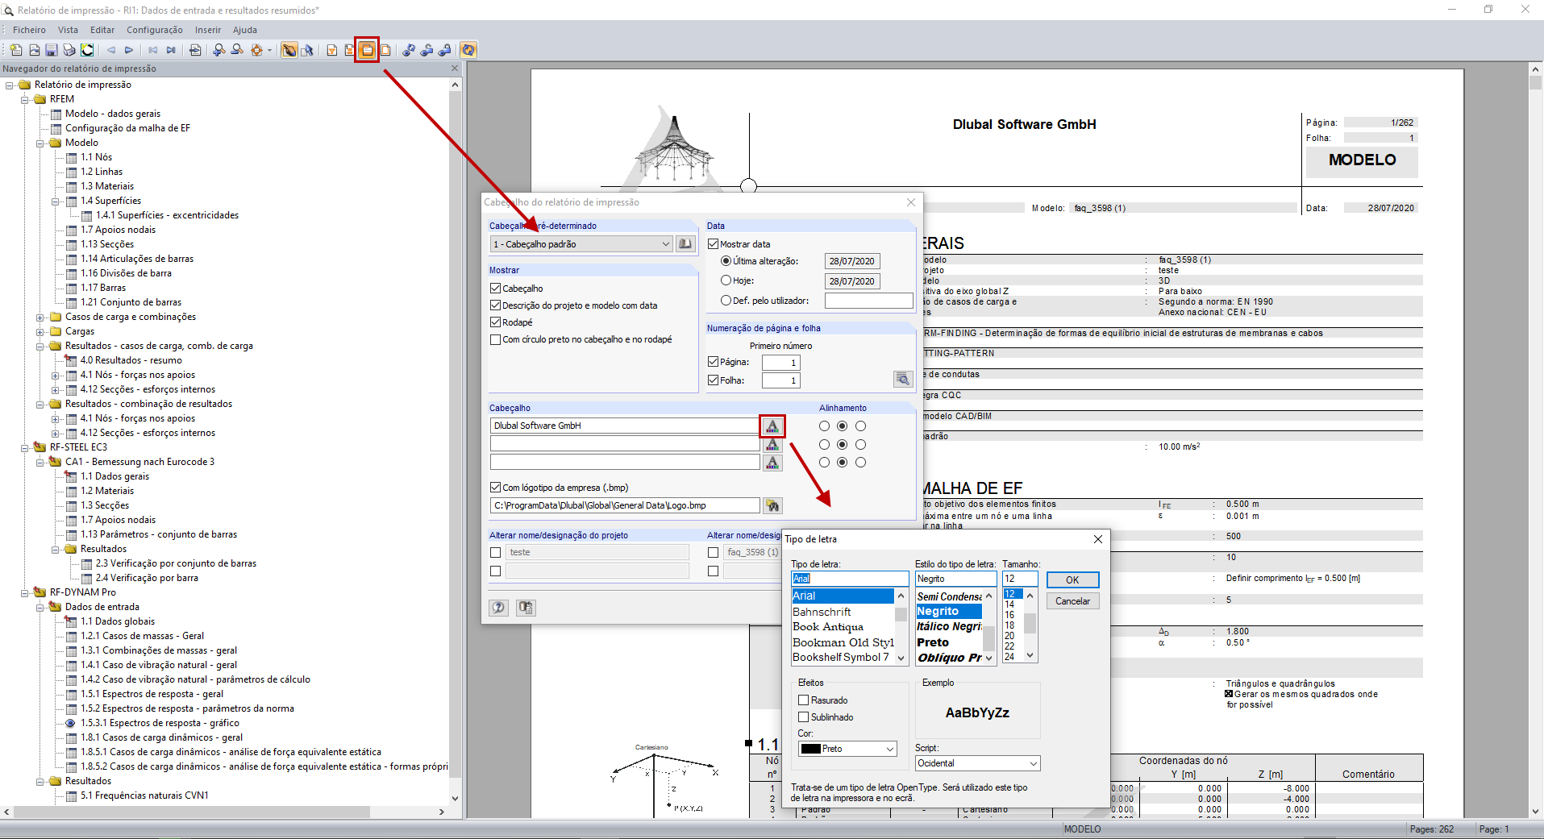Click the new printout report toolbar icon

coord(16,50)
